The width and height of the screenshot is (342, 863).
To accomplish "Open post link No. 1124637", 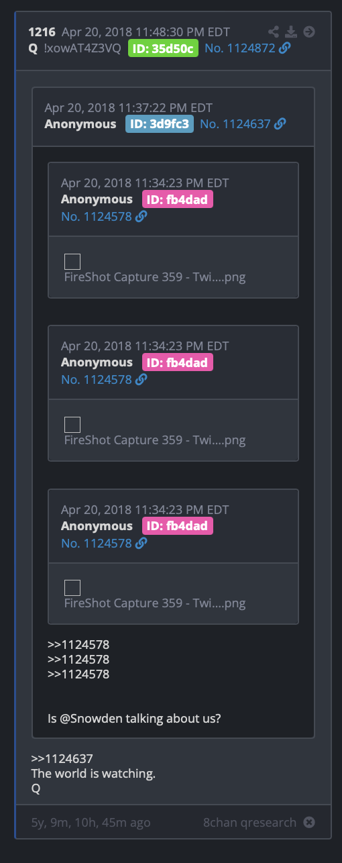I will tap(235, 124).
